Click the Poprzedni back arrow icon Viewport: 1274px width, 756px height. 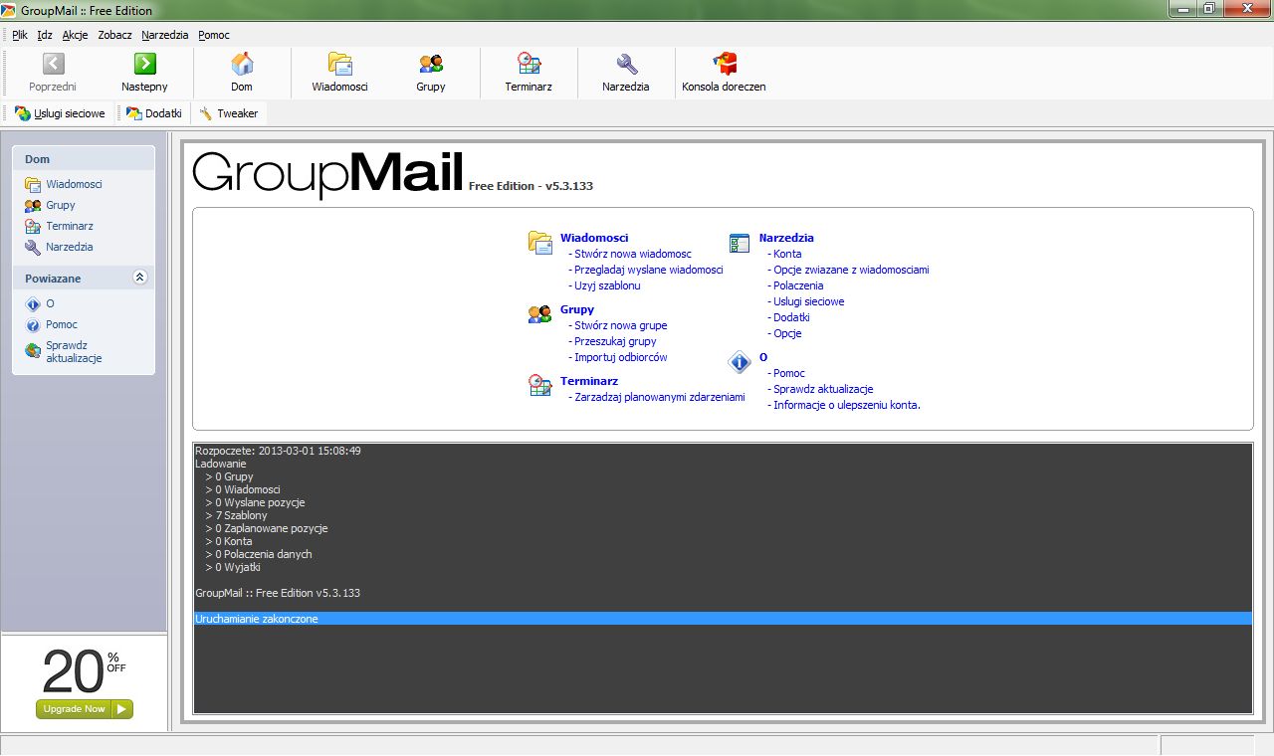[54, 65]
